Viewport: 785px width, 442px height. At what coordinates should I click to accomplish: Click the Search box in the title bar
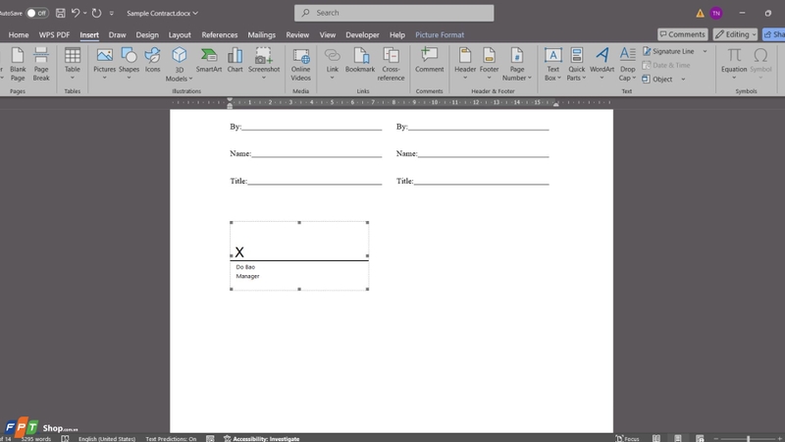coord(394,13)
